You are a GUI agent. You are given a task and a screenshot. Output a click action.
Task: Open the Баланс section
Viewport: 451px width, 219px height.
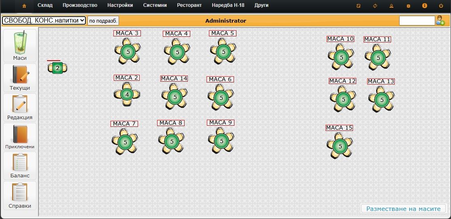click(20, 166)
